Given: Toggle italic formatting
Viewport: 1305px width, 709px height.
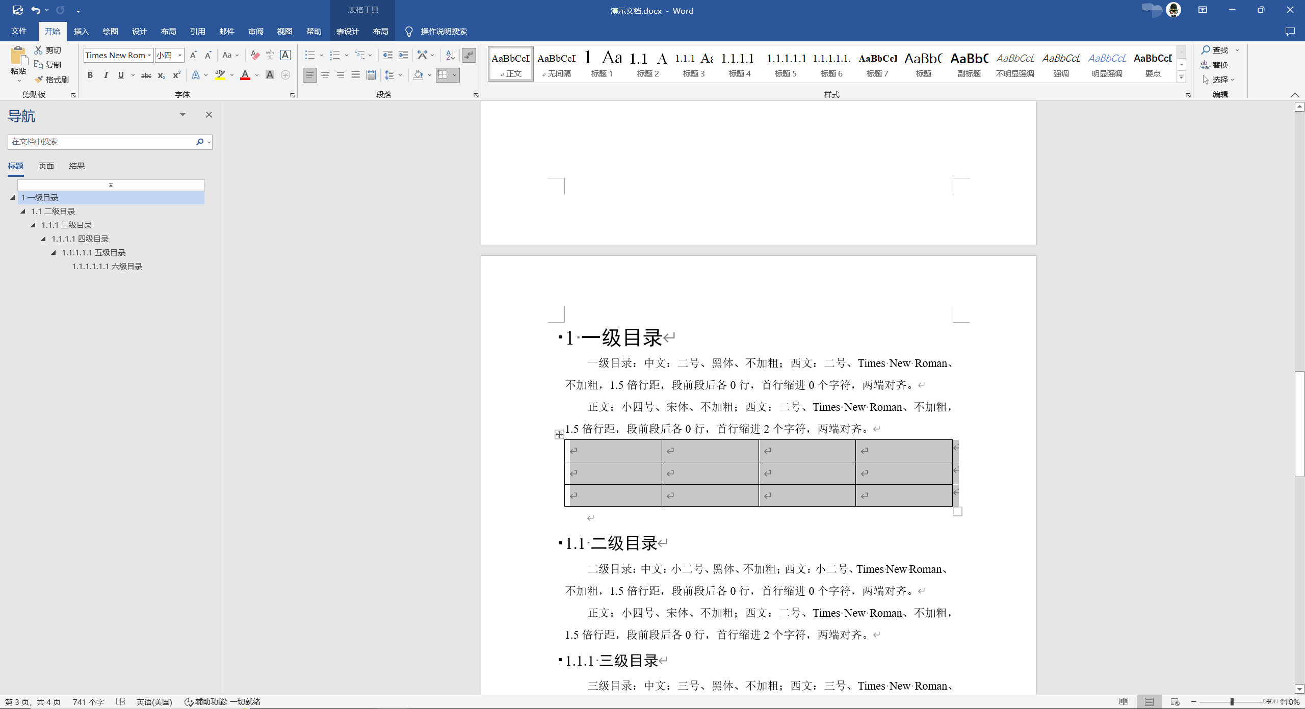Looking at the screenshot, I should 106,75.
